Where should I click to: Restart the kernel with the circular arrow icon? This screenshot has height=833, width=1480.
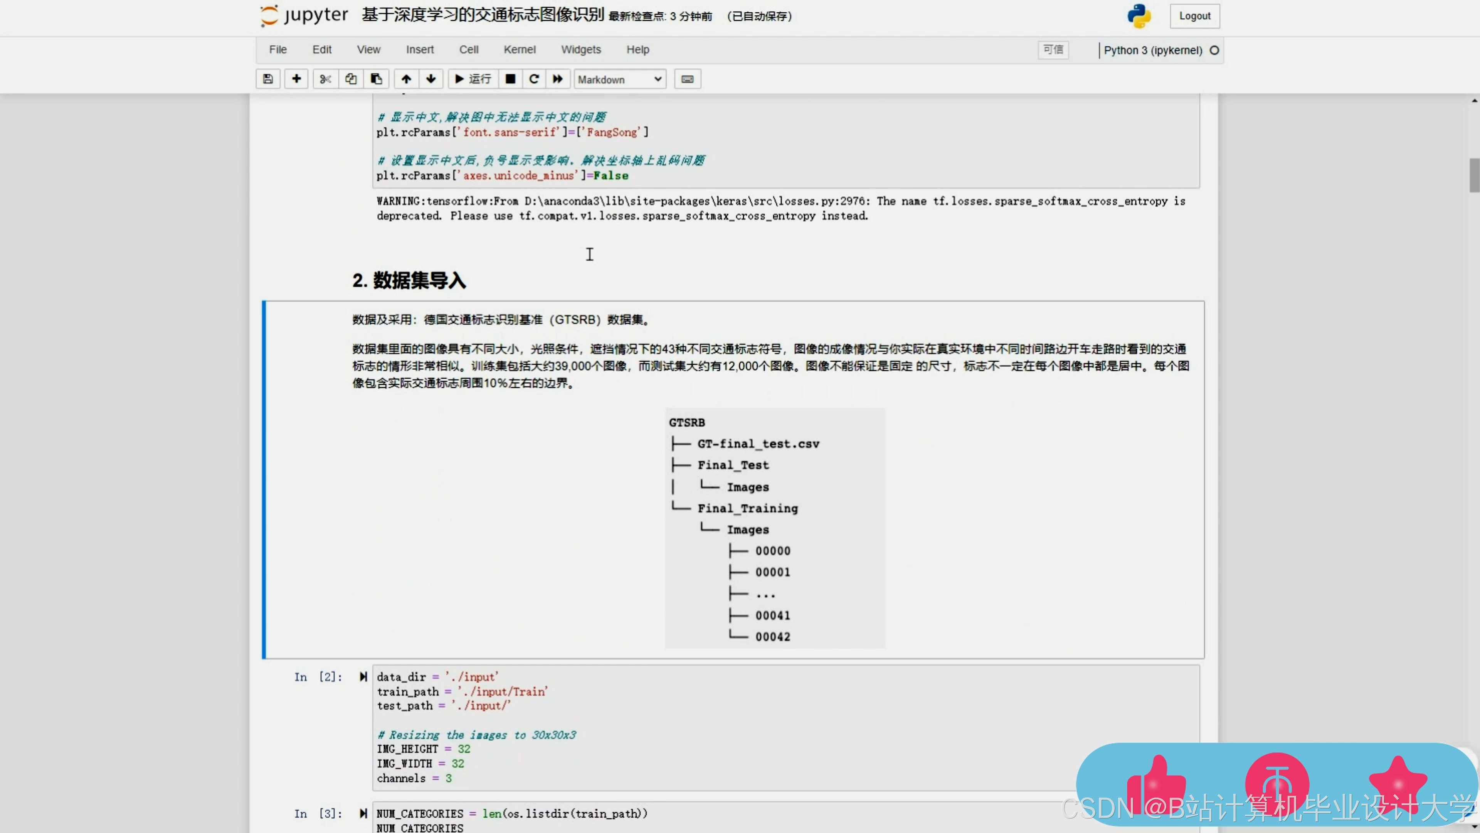[x=534, y=79]
